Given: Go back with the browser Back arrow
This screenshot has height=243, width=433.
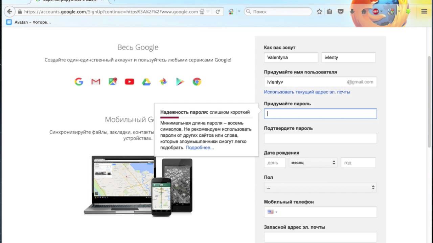Looking at the screenshot, I should click(9, 11).
